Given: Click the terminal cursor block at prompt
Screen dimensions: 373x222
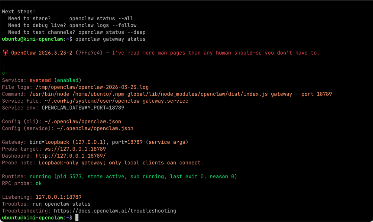Looking at the screenshot, I should pos(77,218).
